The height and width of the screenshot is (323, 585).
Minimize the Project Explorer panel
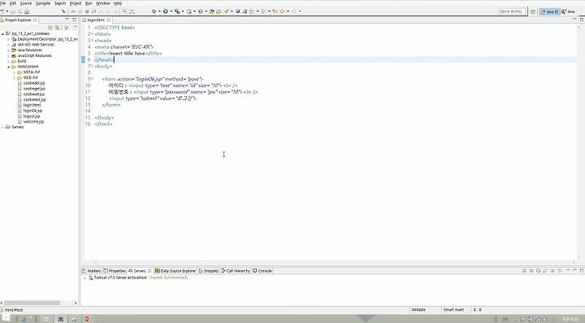tap(67, 20)
